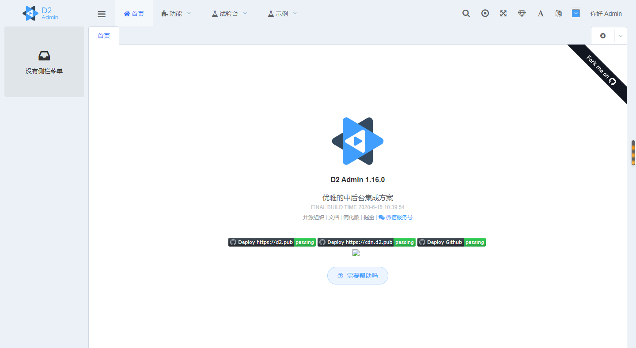Click the orange page scrollbar thumb
This screenshot has width=636, height=348.
pos(633,153)
